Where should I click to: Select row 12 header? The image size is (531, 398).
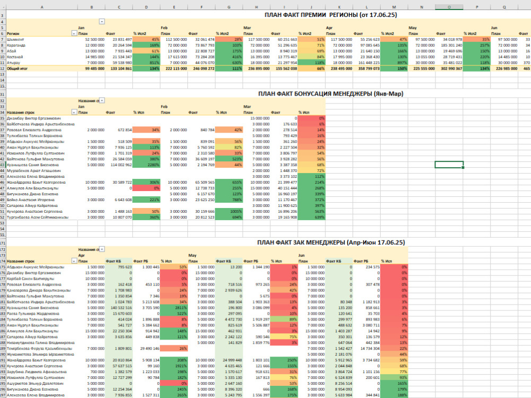pos(3,68)
